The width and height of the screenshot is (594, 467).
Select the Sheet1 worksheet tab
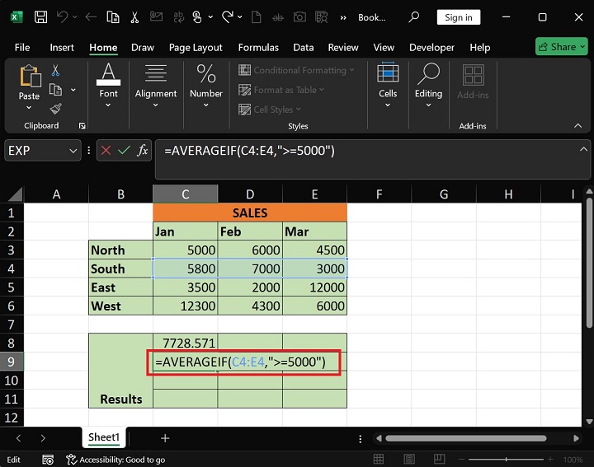104,438
